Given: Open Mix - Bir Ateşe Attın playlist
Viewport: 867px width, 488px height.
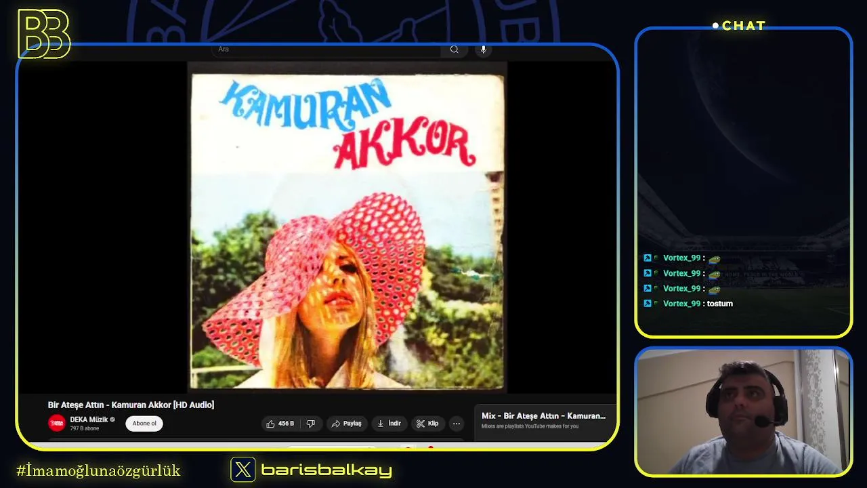Looking at the screenshot, I should 543,415.
